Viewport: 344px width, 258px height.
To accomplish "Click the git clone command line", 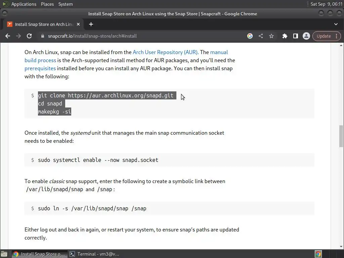I will [x=105, y=95].
